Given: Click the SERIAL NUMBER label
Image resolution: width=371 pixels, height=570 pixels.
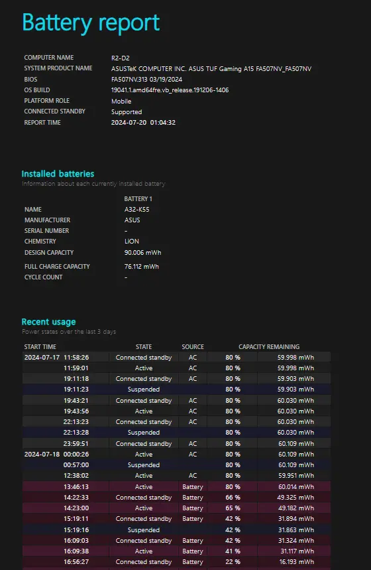Looking at the screenshot, I should click(x=46, y=231).
